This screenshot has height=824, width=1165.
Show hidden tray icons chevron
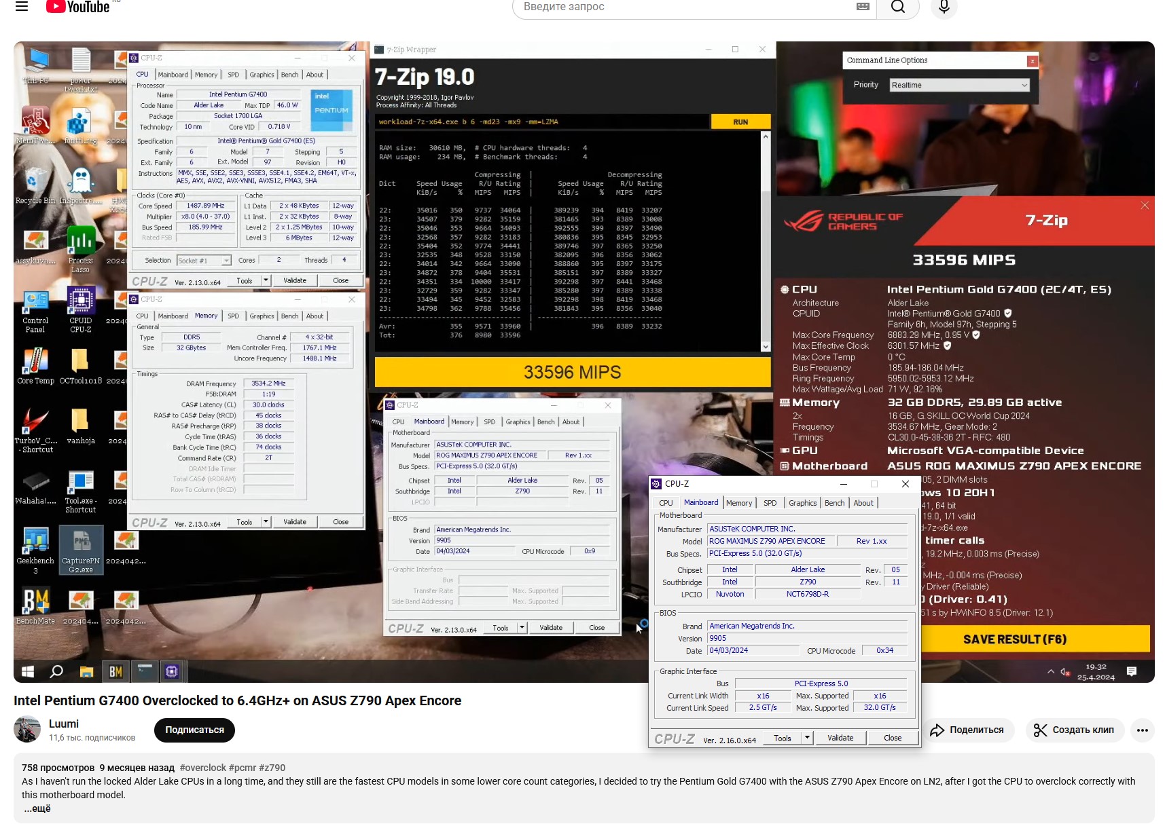pos(1050,671)
